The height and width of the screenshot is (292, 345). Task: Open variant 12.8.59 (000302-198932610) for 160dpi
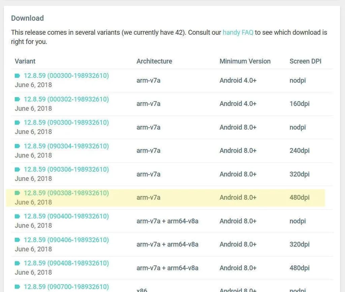tap(66, 99)
